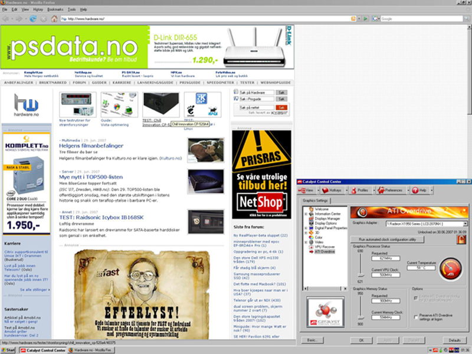This screenshot has width=472, height=354.
Task: Click the ATI Overdrive temperature gauge icon
Action: [450, 269]
